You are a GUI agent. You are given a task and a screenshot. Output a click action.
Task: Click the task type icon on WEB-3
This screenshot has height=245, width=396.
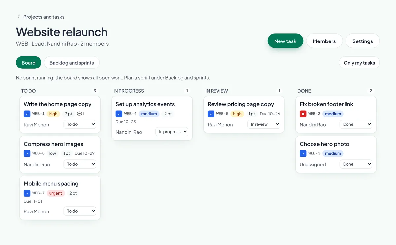coord(303,153)
